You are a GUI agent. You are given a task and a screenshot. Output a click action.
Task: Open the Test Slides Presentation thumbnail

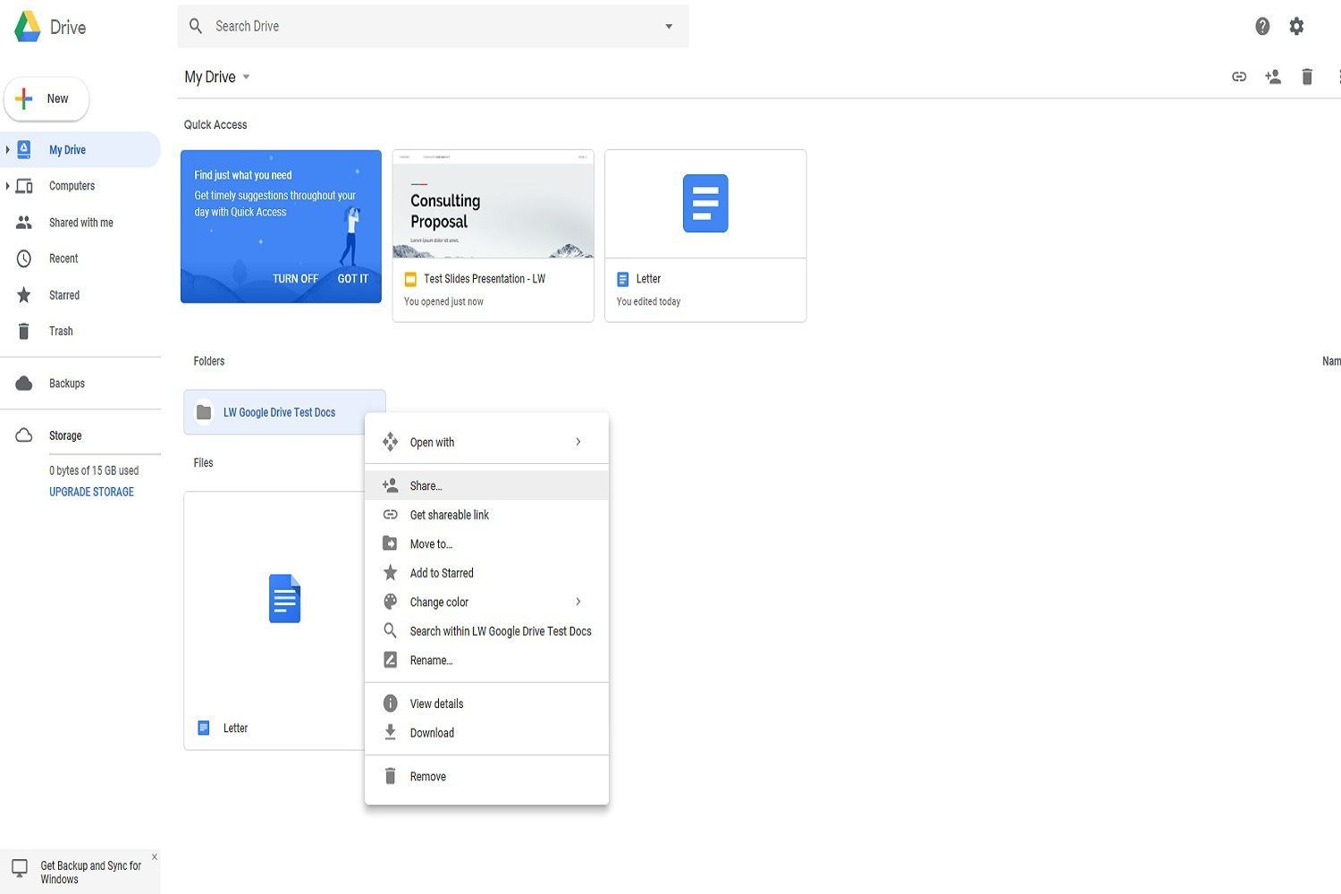pyautogui.click(x=493, y=205)
